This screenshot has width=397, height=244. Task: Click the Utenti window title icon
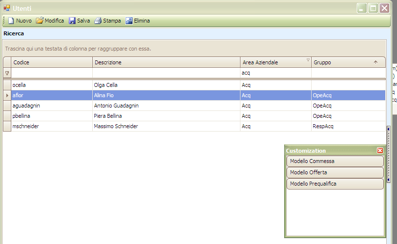click(x=7, y=8)
